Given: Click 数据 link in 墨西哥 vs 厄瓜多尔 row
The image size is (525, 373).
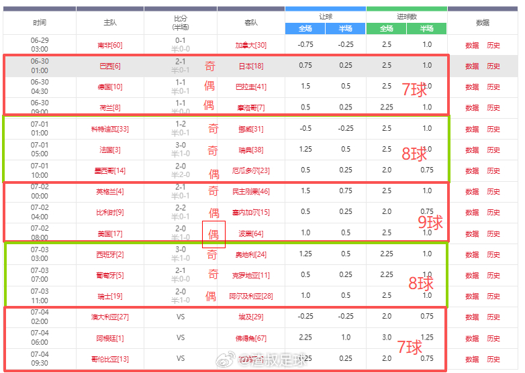Looking at the screenshot, I should click(472, 170).
